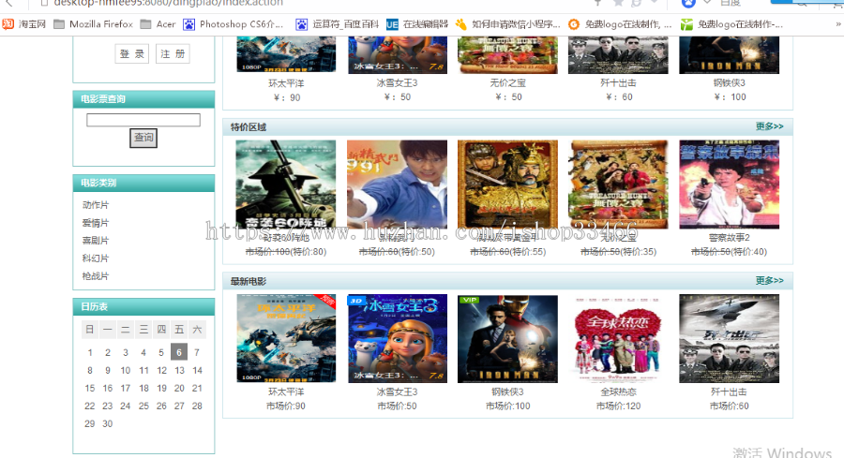The width and height of the screenshot is (844, 458).
Task: Expand the bookmarks bar overflow chevron
Action: point(837,24)
